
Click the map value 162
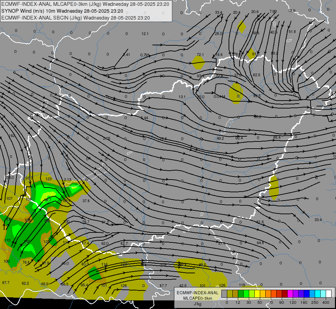(x=12, y=136)
